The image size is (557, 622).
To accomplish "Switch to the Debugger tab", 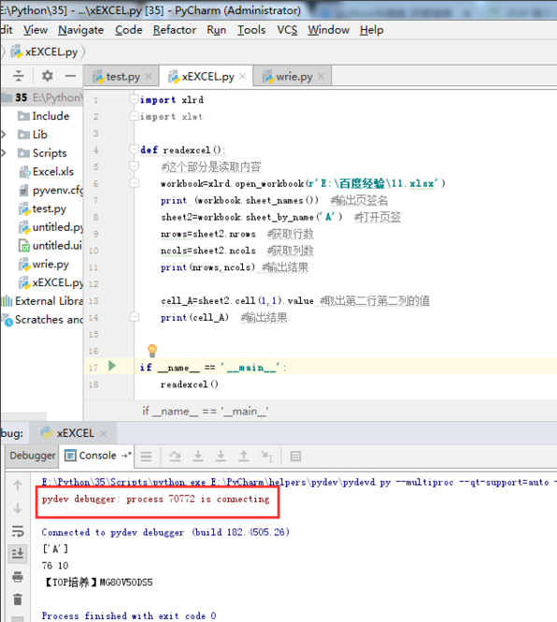I will click(33, 456).
